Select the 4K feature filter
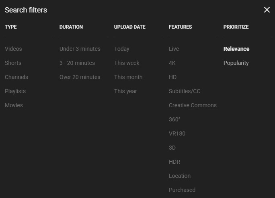Viewport: 275px width, 198px height. pyautogui.click(x=172, y=63)
